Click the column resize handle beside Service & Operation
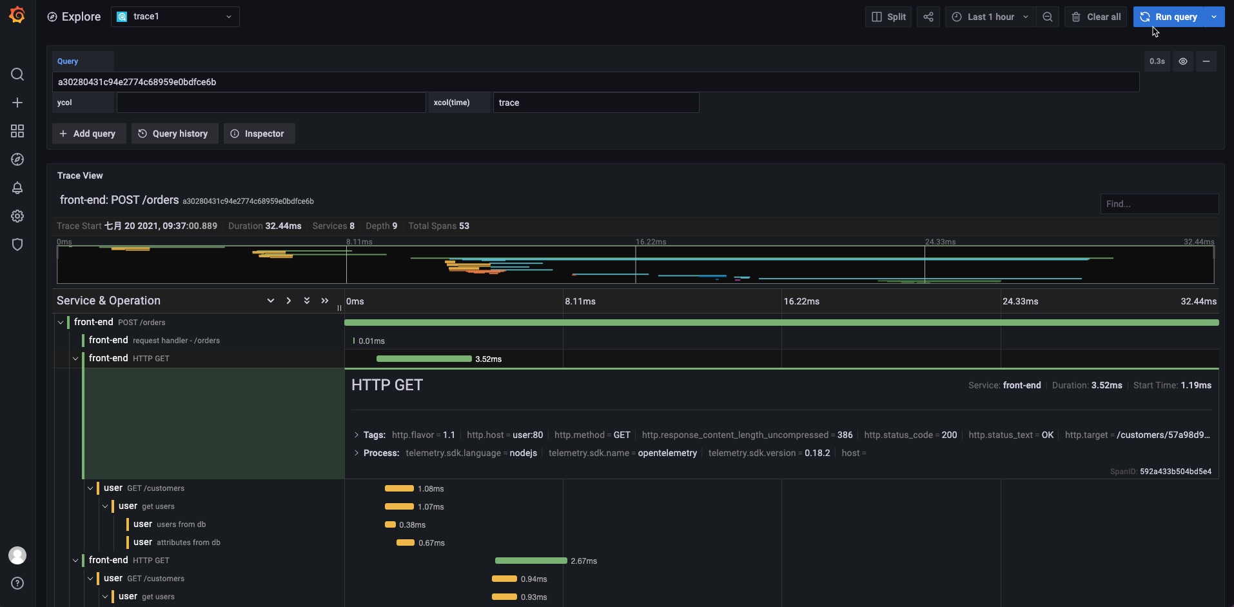Viewport: 1234px width, 607px height. [x=339, y=308]
